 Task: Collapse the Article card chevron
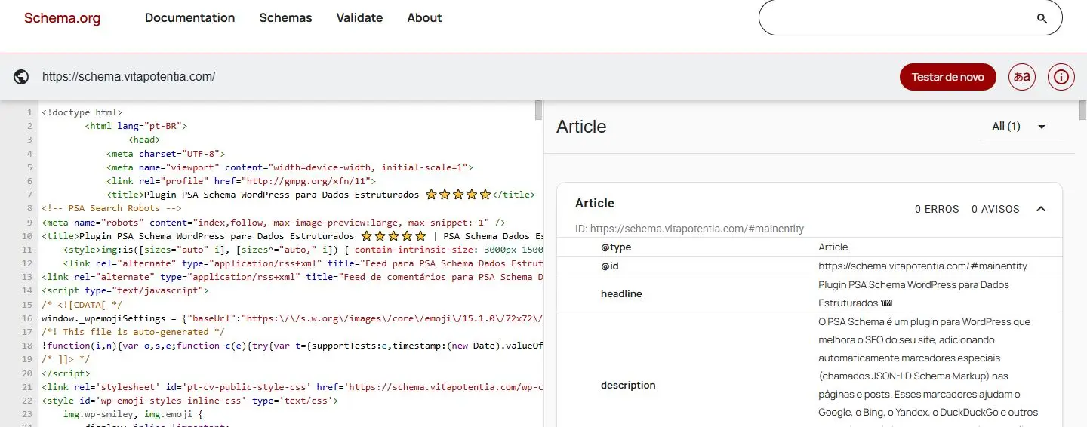tap(1041, 209)
